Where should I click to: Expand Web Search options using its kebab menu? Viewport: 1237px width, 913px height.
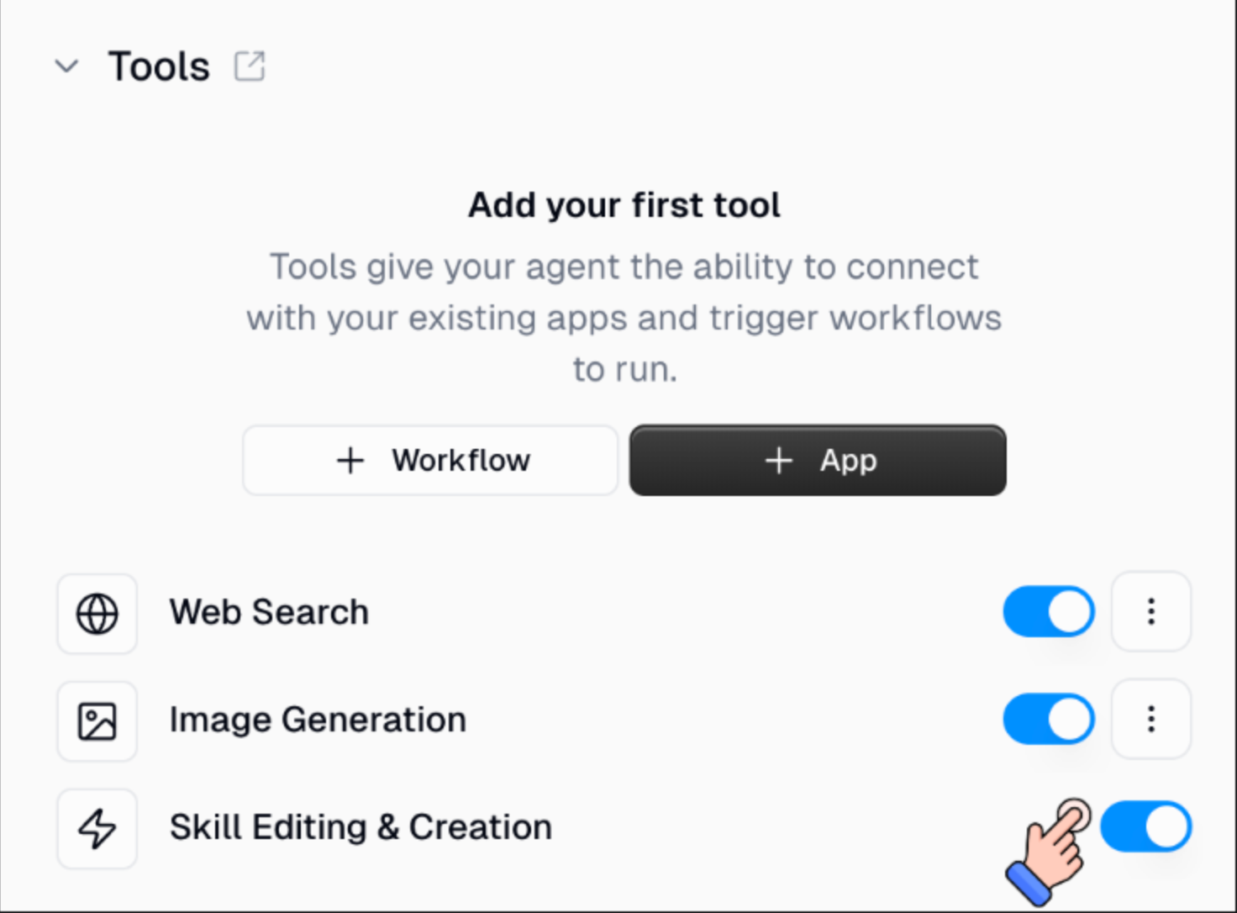(x=1150, y=613)
